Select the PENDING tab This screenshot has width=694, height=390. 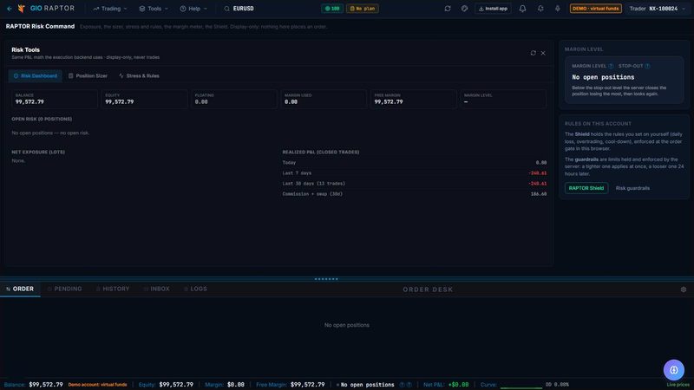64,289
